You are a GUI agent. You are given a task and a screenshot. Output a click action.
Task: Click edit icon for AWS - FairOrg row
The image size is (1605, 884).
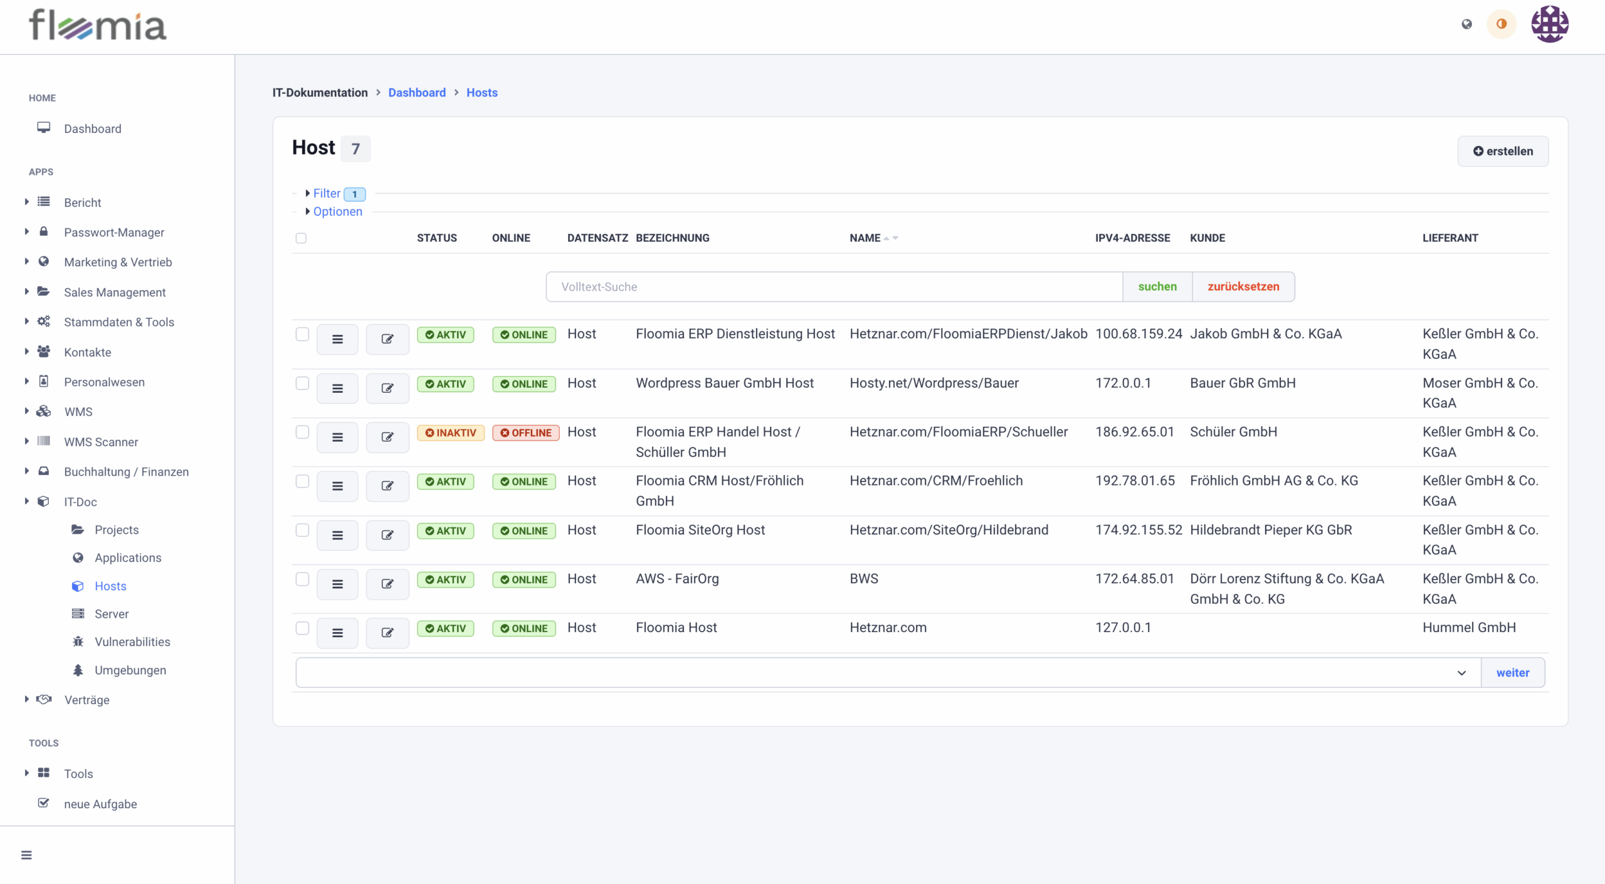[387, 584]
